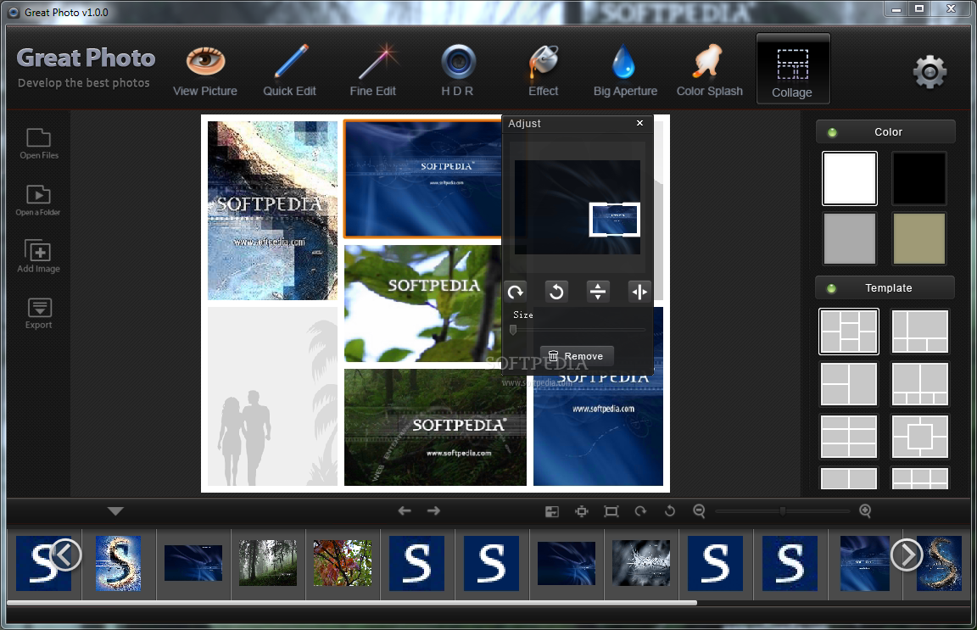Select the HDR mode

tap(458, 70)
